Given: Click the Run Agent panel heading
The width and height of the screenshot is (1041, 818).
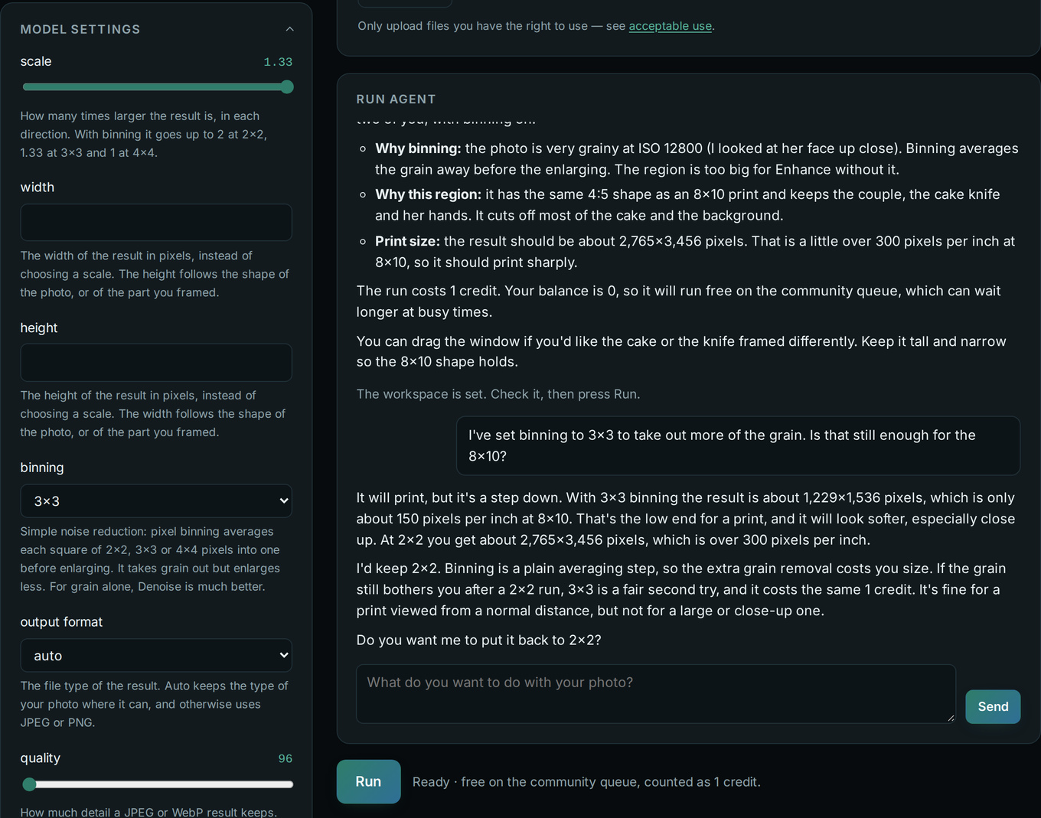Looking at the screenshot, I should (x=396, y=99).
